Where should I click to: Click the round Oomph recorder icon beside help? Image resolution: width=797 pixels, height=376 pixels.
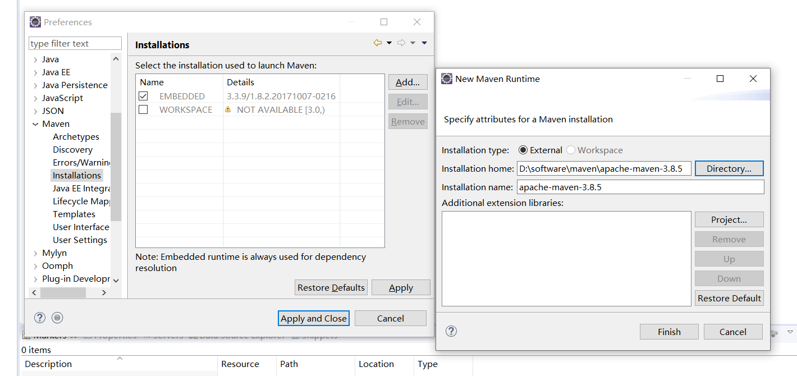tap(57, 318)
